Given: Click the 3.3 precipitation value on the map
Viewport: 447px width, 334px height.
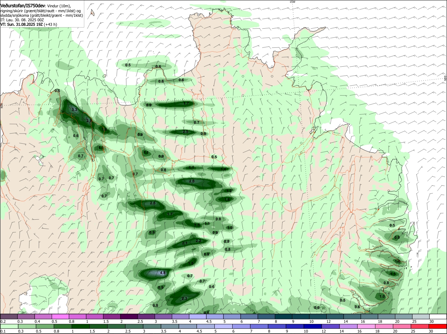Looking at the screenshot, I should (74, 109).
